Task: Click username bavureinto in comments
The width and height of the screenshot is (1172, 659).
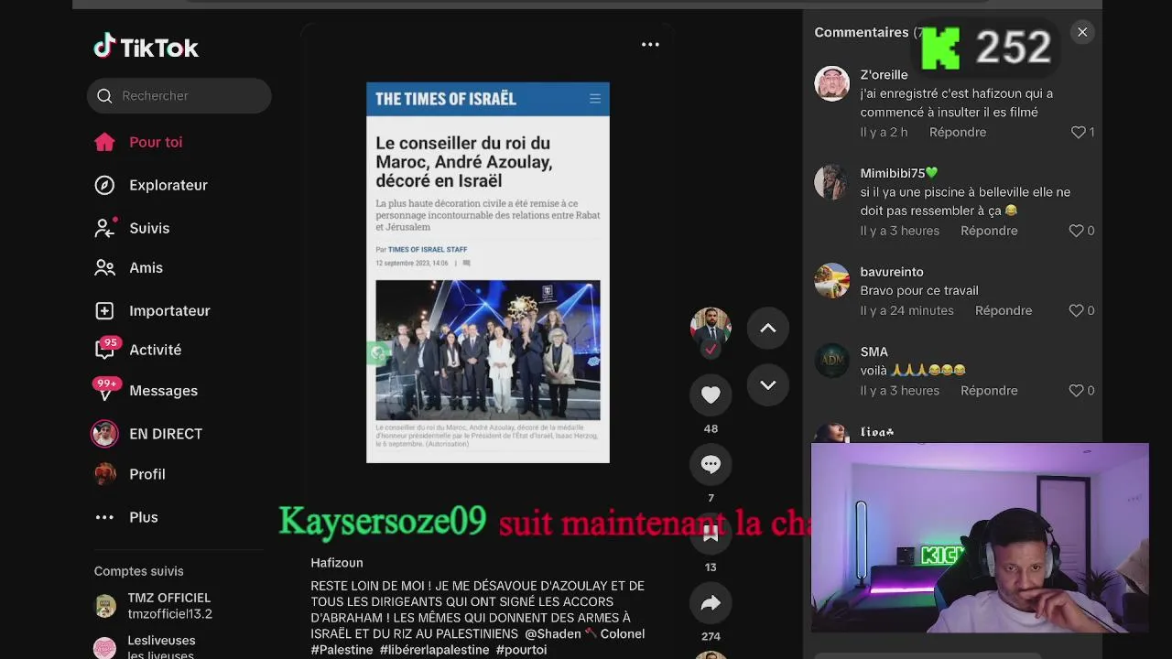Action: (892, 272)
